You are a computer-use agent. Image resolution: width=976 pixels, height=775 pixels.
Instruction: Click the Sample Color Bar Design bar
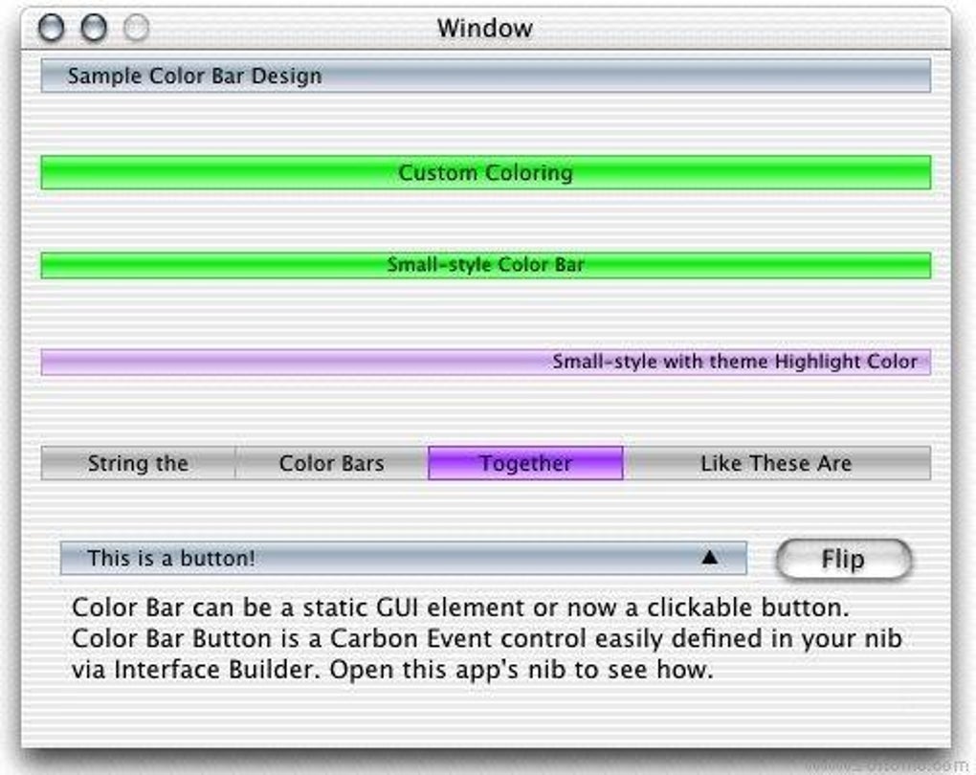(x=486, y=75)
